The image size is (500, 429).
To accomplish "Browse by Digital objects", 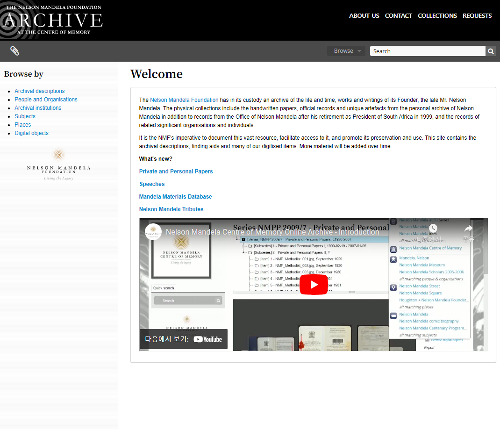I will point(31,133).
